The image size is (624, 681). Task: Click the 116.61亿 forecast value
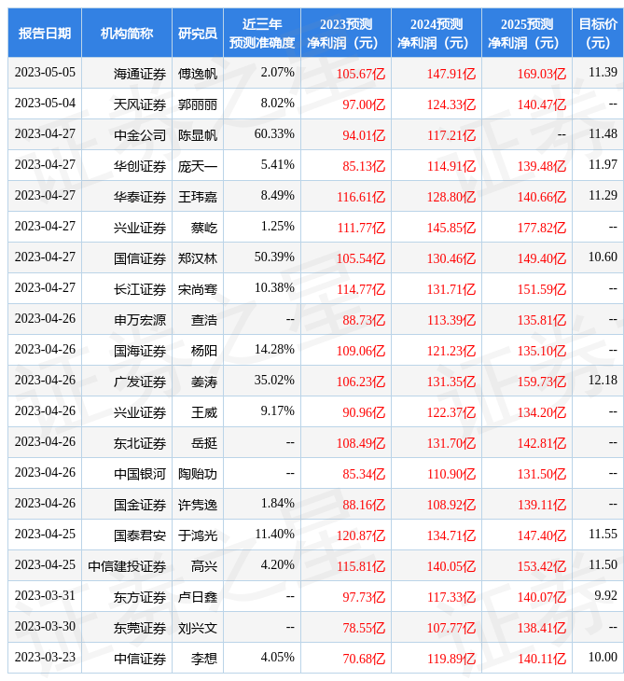point(361,197)
